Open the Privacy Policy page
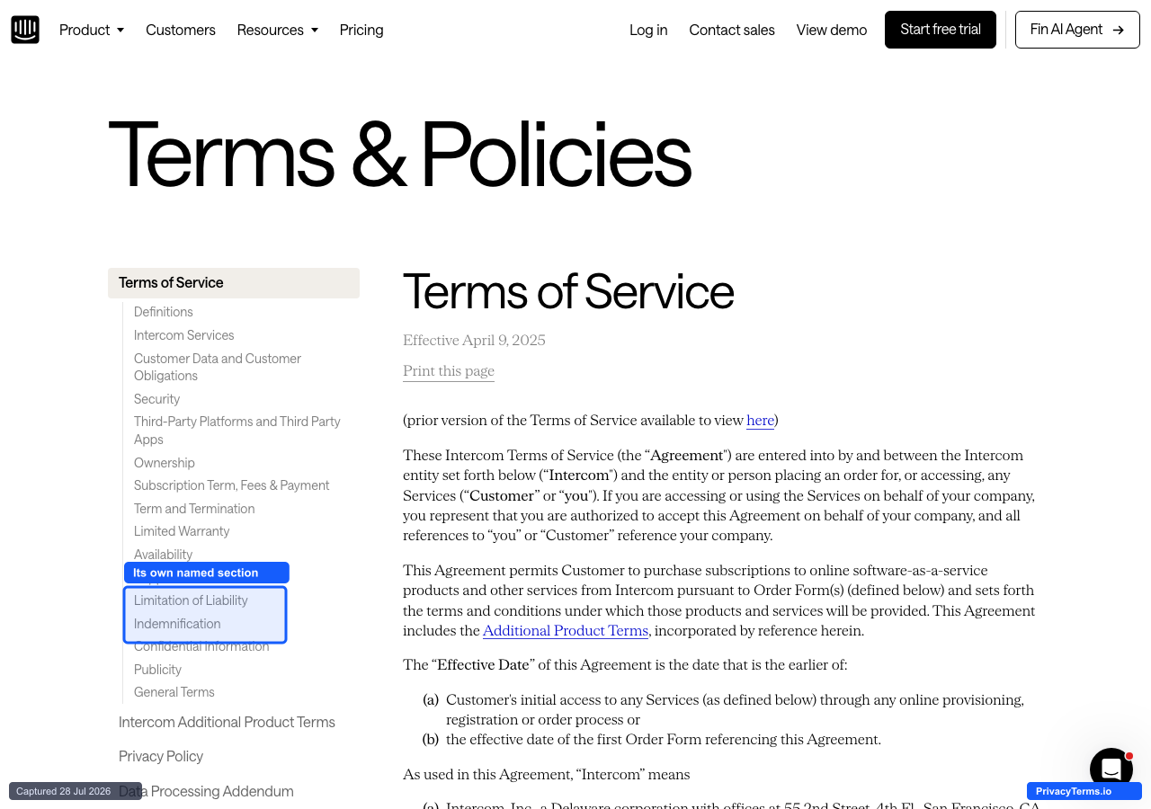Screen dimensions: 1151x809 tap(161, 756)
